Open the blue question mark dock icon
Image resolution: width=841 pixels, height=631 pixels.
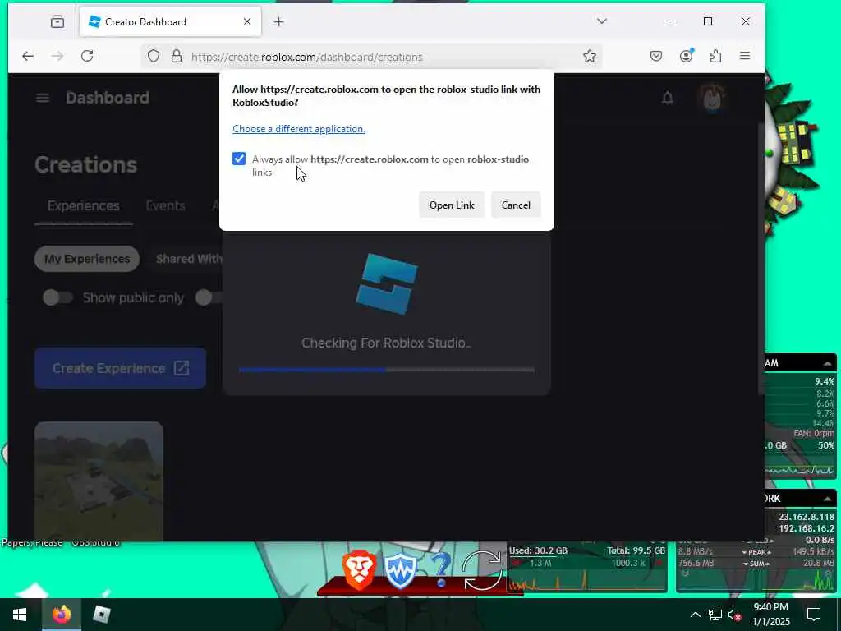click(441, 570)
